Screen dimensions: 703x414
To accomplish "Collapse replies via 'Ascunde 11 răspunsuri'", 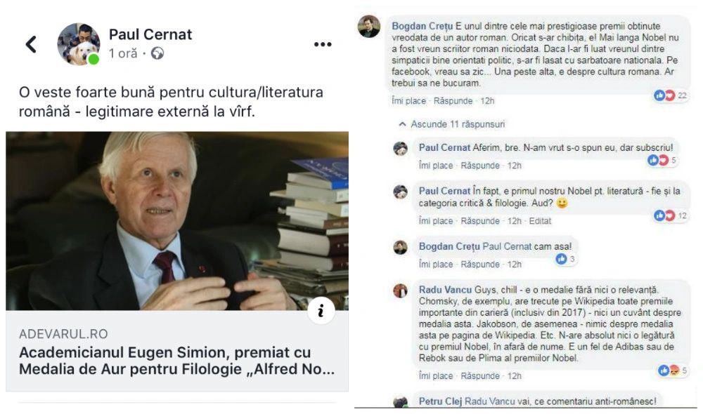I will (452, 124).
